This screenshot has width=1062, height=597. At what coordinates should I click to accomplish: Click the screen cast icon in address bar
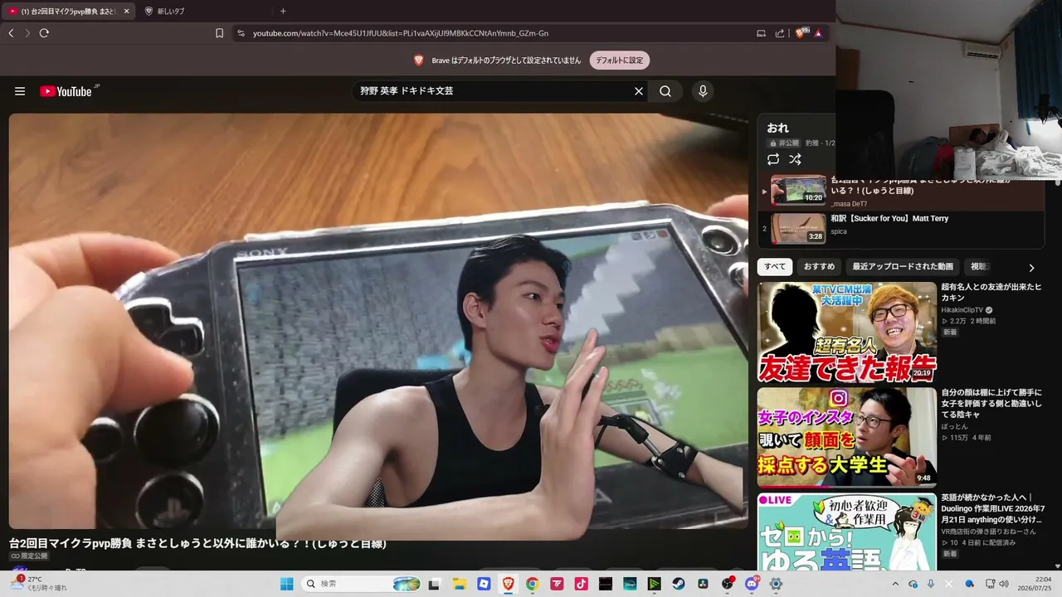point(761,33)
